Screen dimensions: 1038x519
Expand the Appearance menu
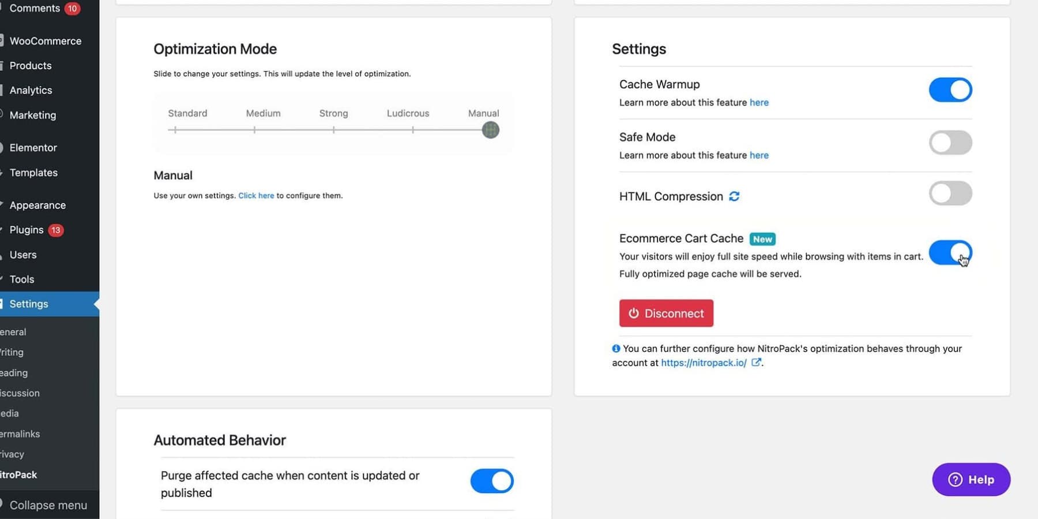[x=37, y=205]
